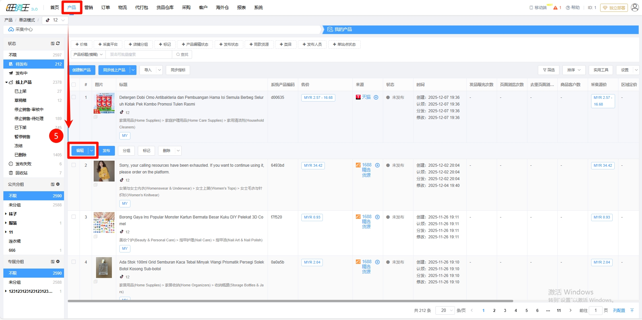
Task: Open the public group settings gear icon
Action: pos(58,184)
